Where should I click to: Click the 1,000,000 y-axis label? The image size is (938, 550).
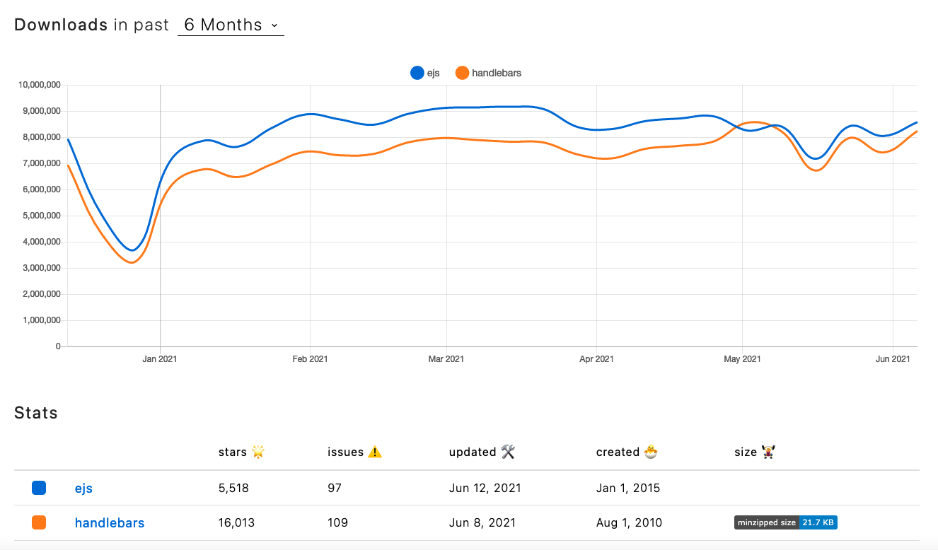coord(41,320)
